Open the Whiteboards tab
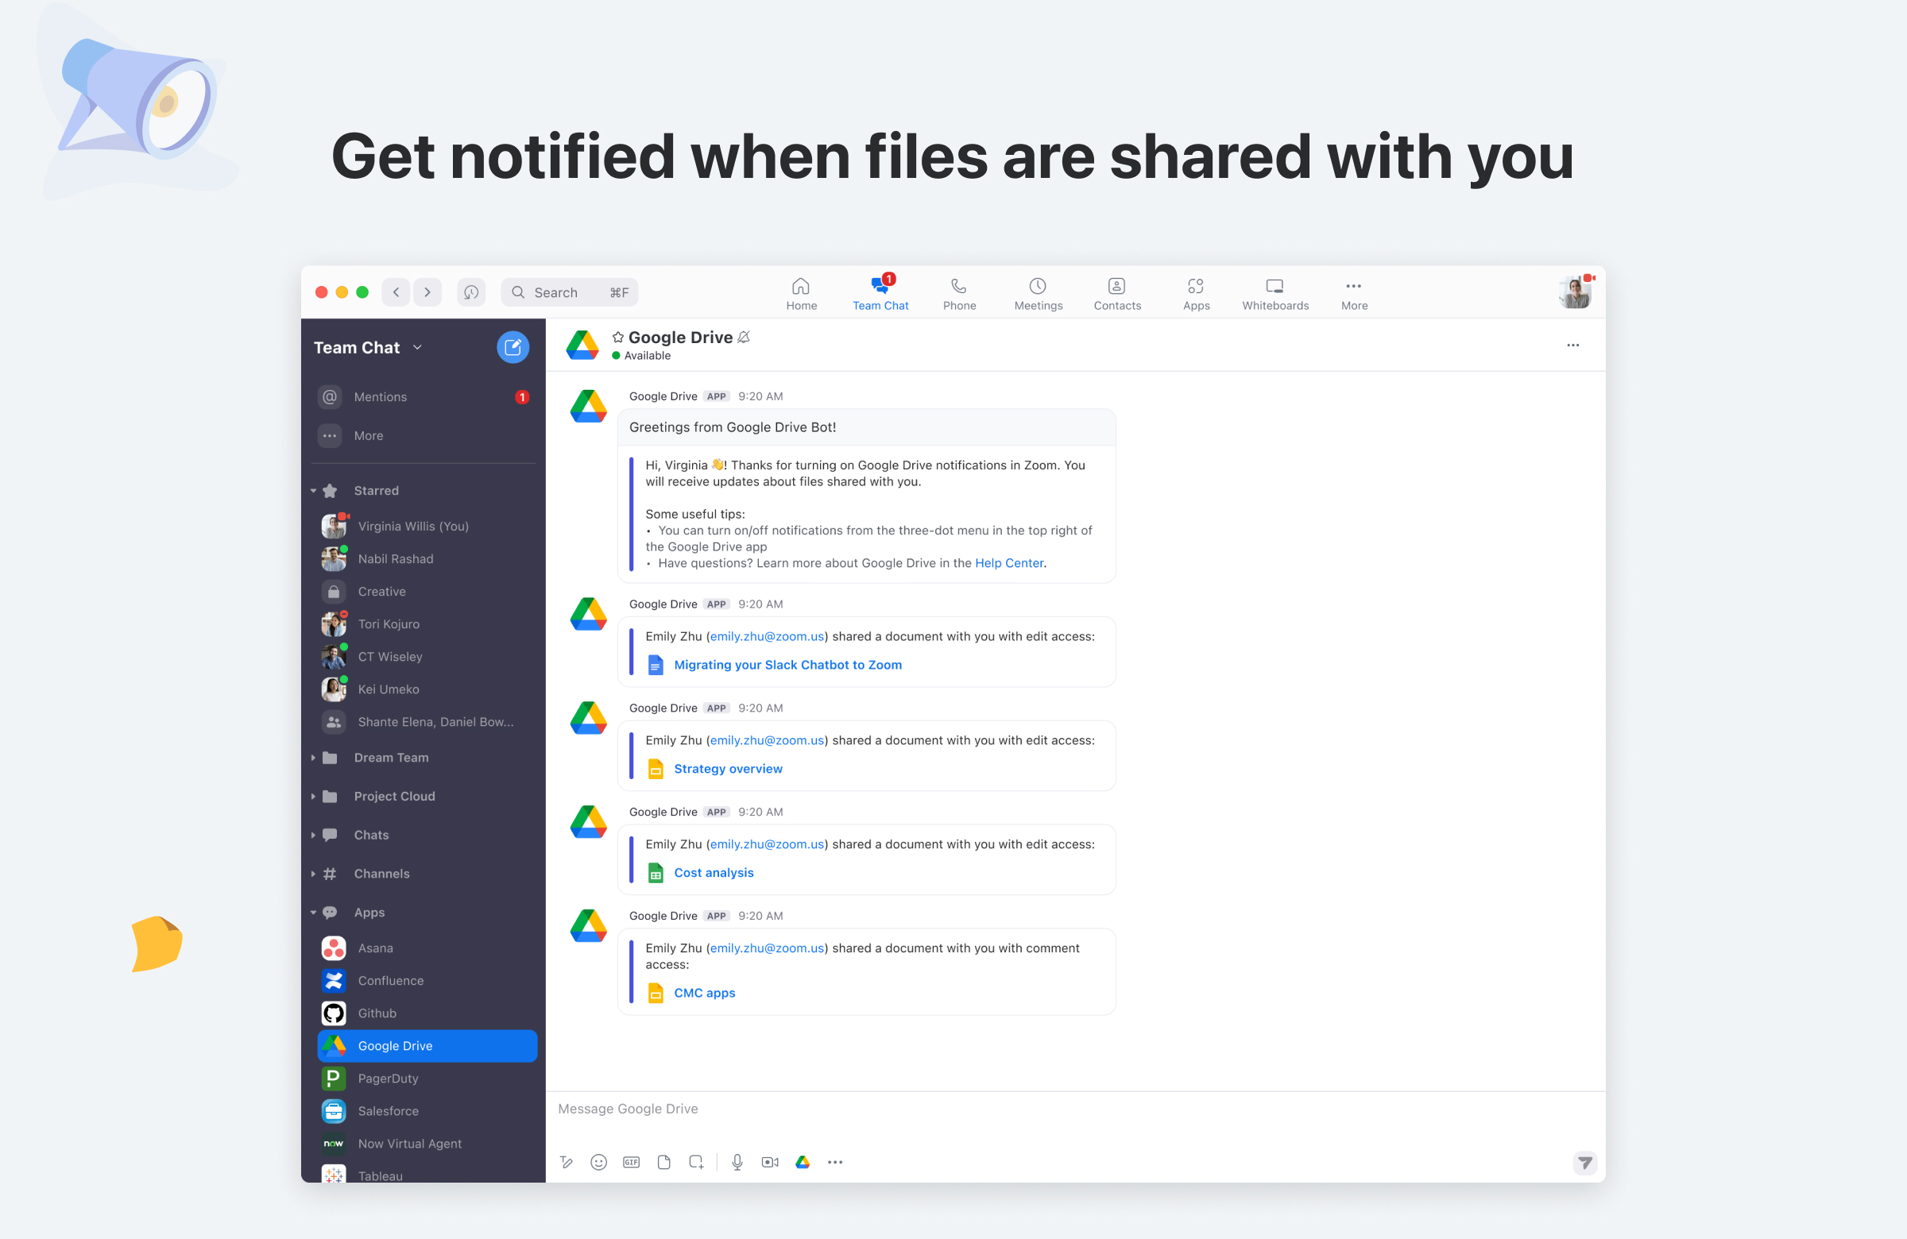The image size is (1907, 1239). [1275, 293]
